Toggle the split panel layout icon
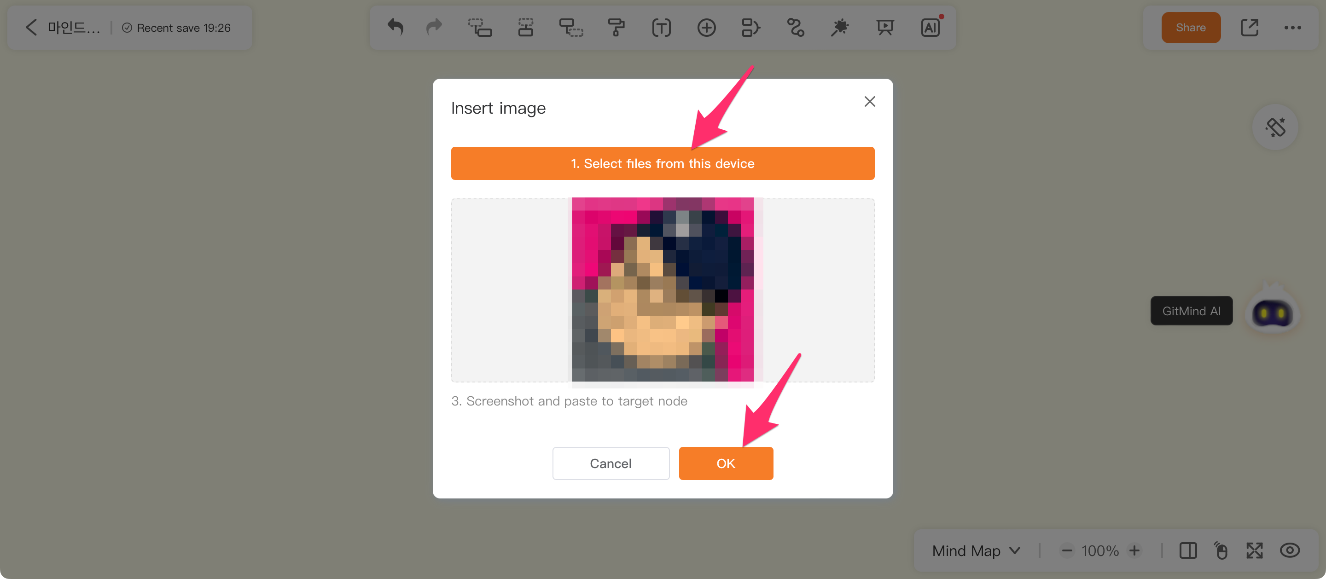The image size is (1326, 579). click(x=1187, y=550)
